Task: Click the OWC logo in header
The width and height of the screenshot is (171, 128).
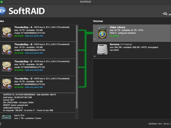Action: tap(167, 14)
